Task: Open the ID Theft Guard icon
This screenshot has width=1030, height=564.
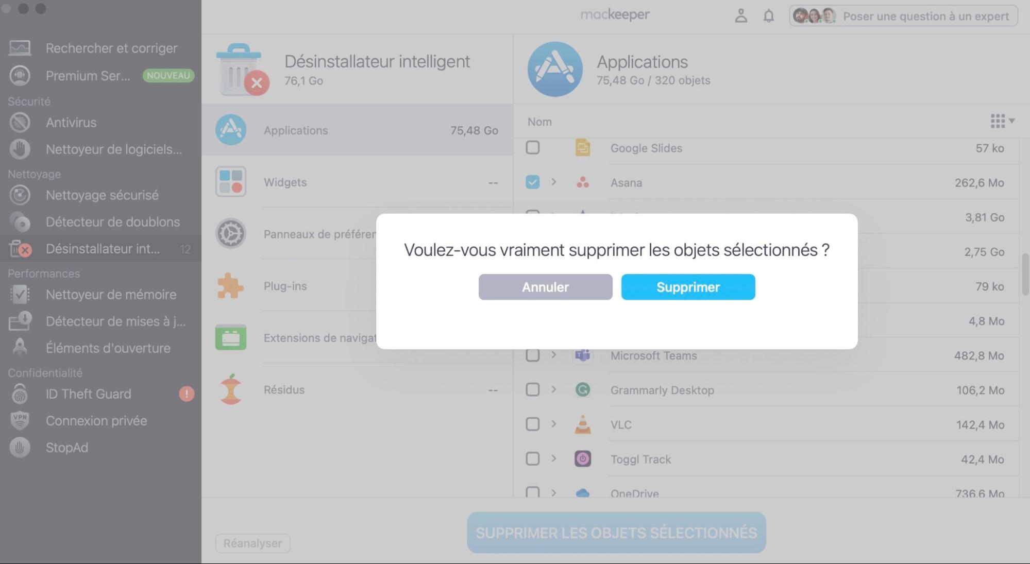Action: coord(20,394)
